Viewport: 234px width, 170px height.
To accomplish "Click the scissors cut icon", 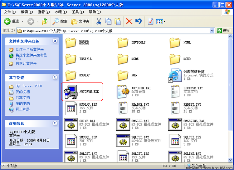I will tap(99, 21).
